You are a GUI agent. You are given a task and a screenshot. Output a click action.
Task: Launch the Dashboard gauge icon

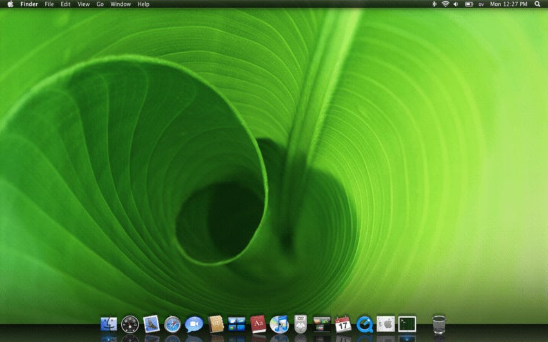click(130, 324)
